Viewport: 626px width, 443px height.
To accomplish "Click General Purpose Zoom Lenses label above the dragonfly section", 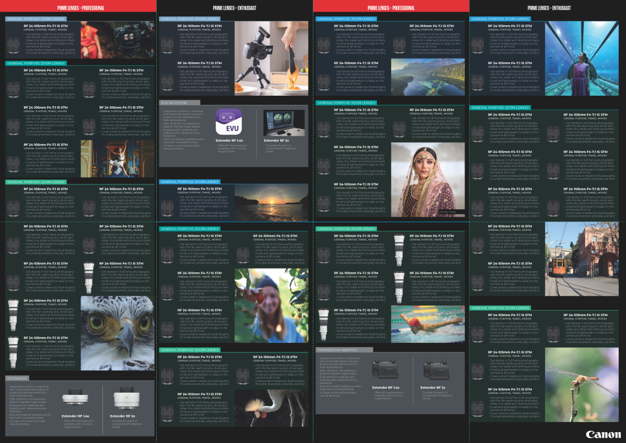I will (500, 308).
